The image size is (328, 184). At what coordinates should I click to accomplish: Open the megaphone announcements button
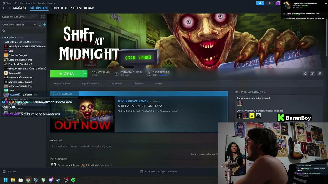(x=260, y=3)
